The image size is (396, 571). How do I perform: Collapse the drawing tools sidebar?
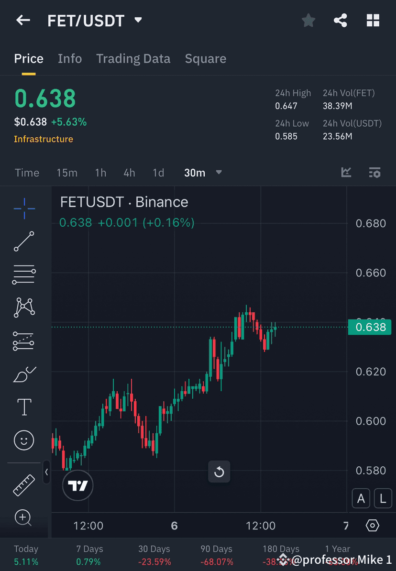click(x=47, y=472)
